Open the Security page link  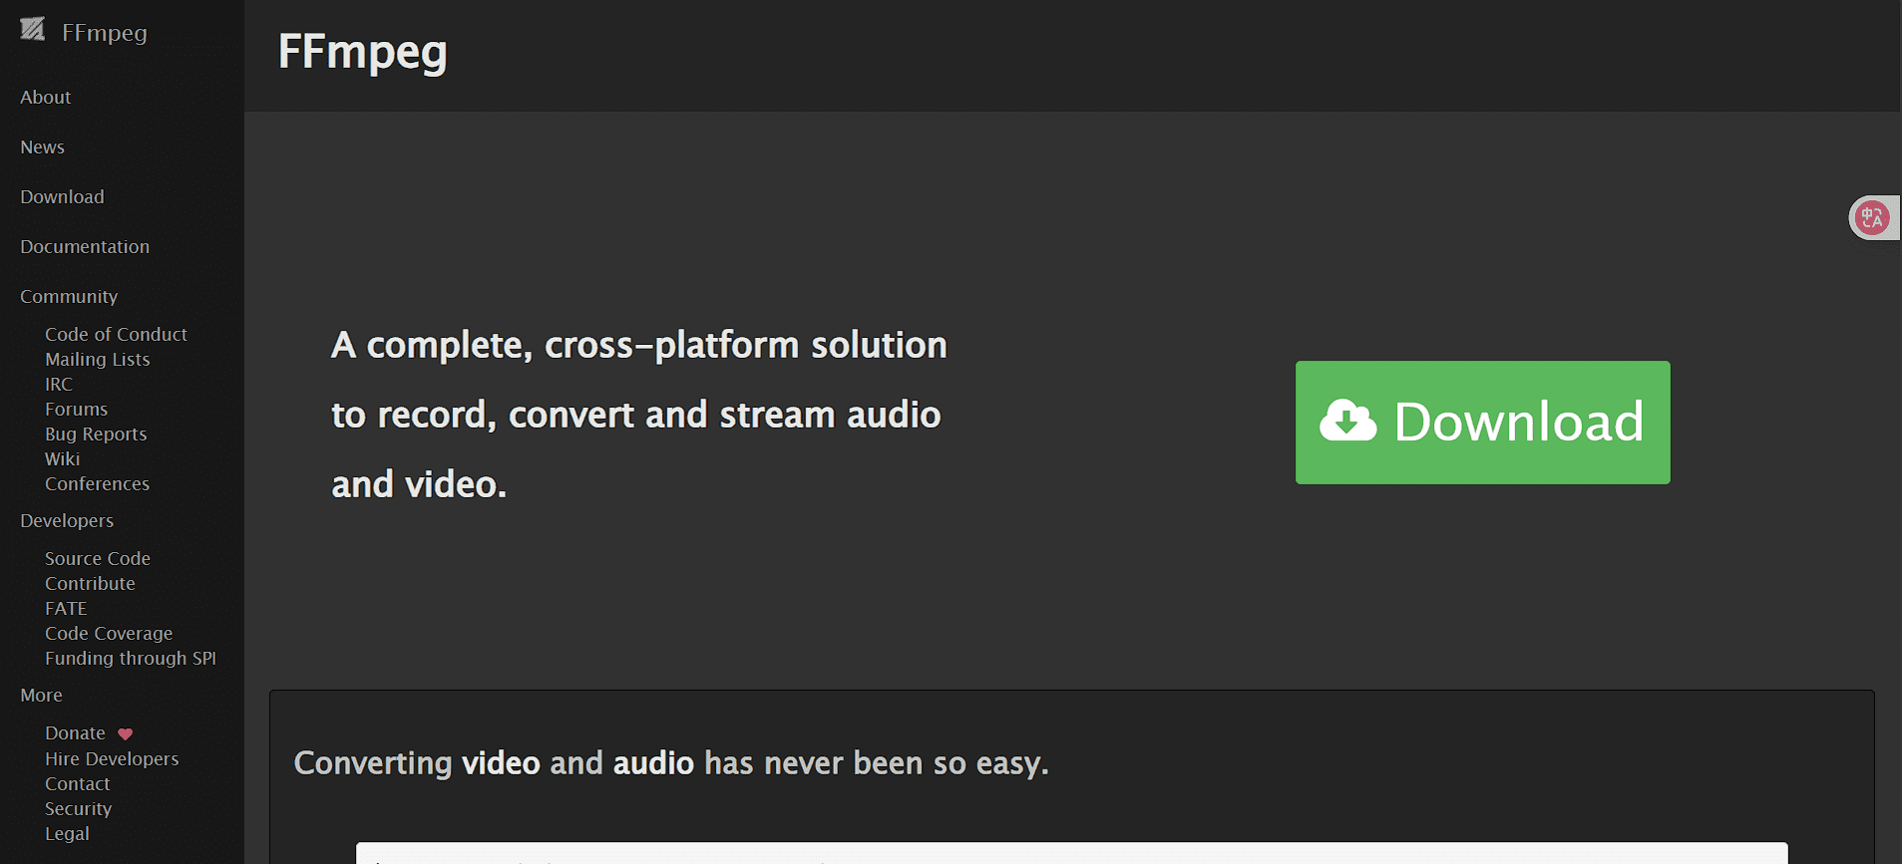[x=78, y=808]
